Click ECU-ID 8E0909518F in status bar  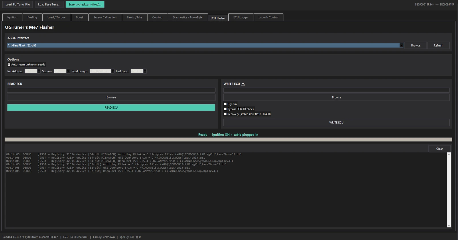point(76,237)
